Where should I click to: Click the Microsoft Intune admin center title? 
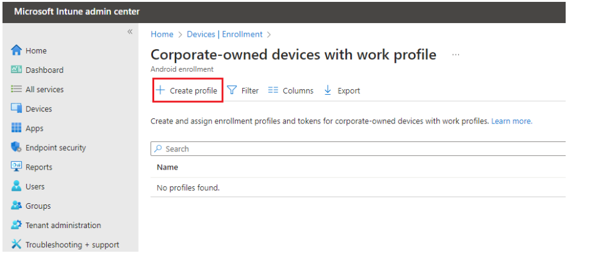tap(77, 12)
